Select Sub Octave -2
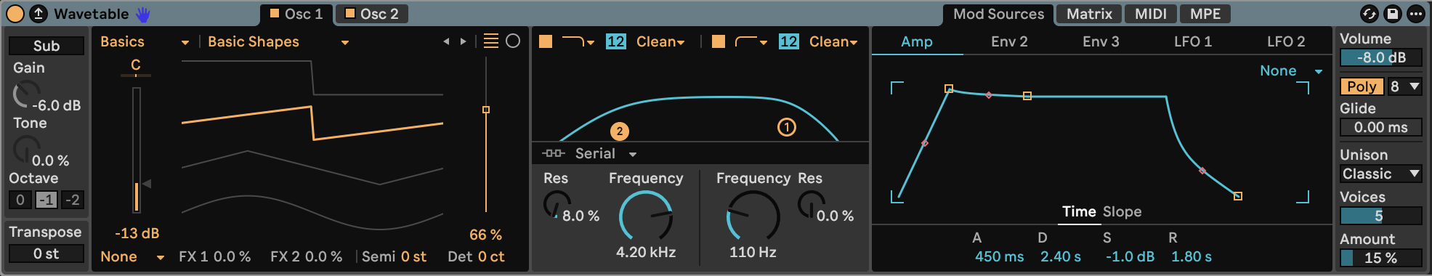This screenshot has height=276, width=1432. 72,200
